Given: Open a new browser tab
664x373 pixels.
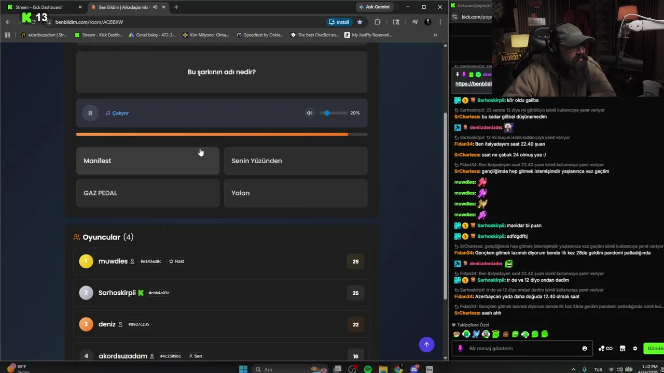Looking at the screenshot, I should tap(176, 7).
